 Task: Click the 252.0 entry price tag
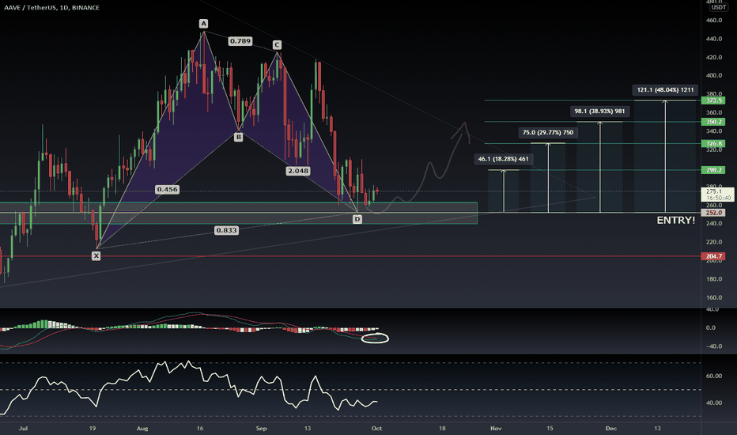coord(713,213)
